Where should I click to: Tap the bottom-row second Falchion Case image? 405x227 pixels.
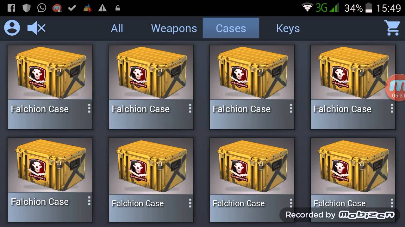(151, 166)
